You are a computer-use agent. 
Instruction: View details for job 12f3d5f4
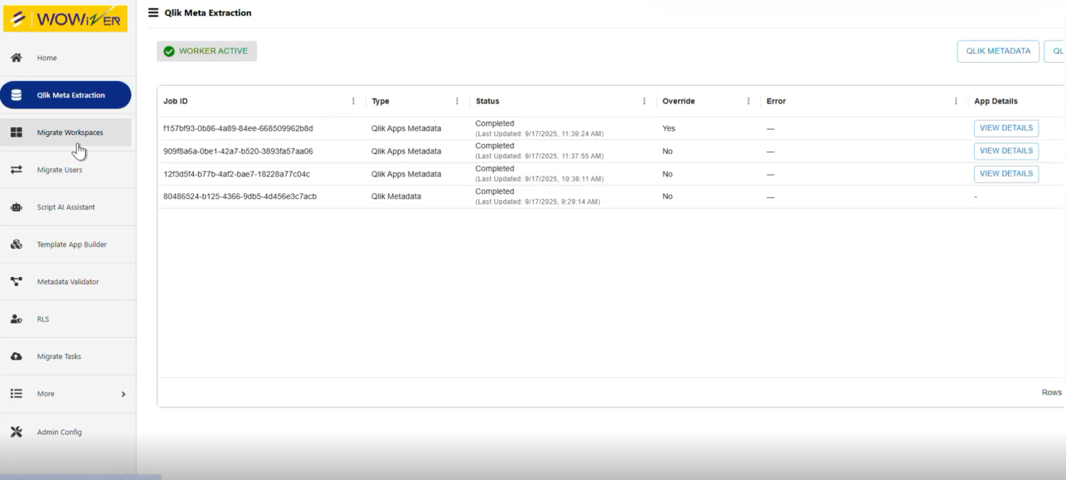tap(1006, 174)
